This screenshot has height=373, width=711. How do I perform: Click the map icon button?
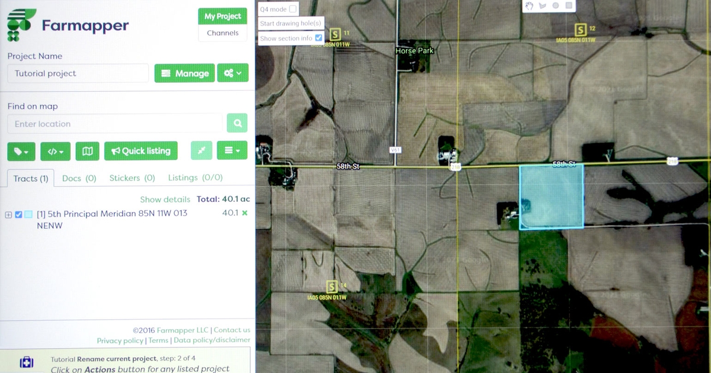(87, 151)
